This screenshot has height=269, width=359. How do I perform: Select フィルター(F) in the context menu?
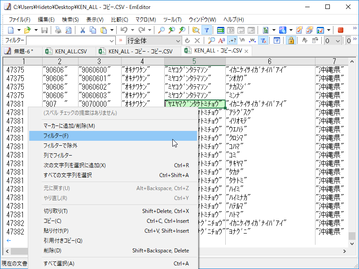(113, 136)
